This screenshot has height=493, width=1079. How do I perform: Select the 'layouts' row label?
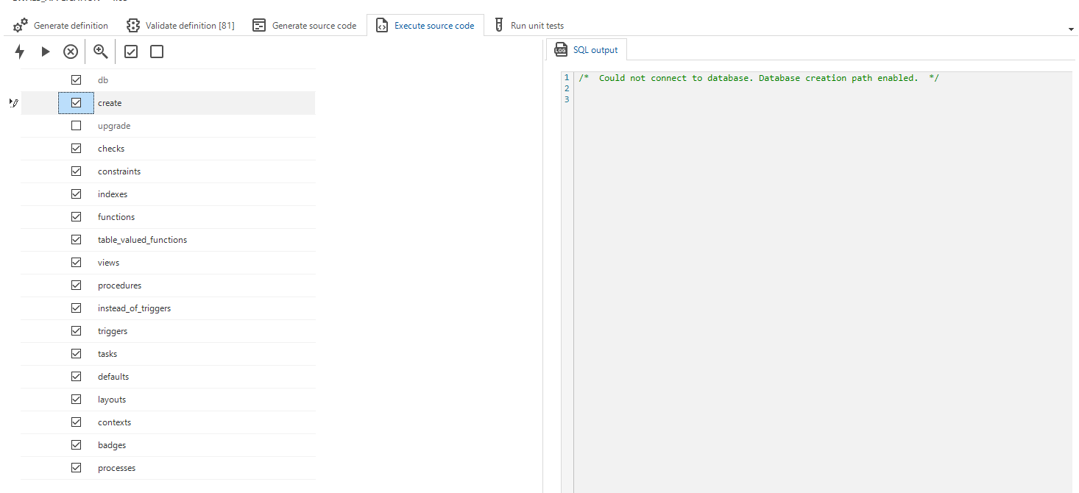(x=112, y=400)
